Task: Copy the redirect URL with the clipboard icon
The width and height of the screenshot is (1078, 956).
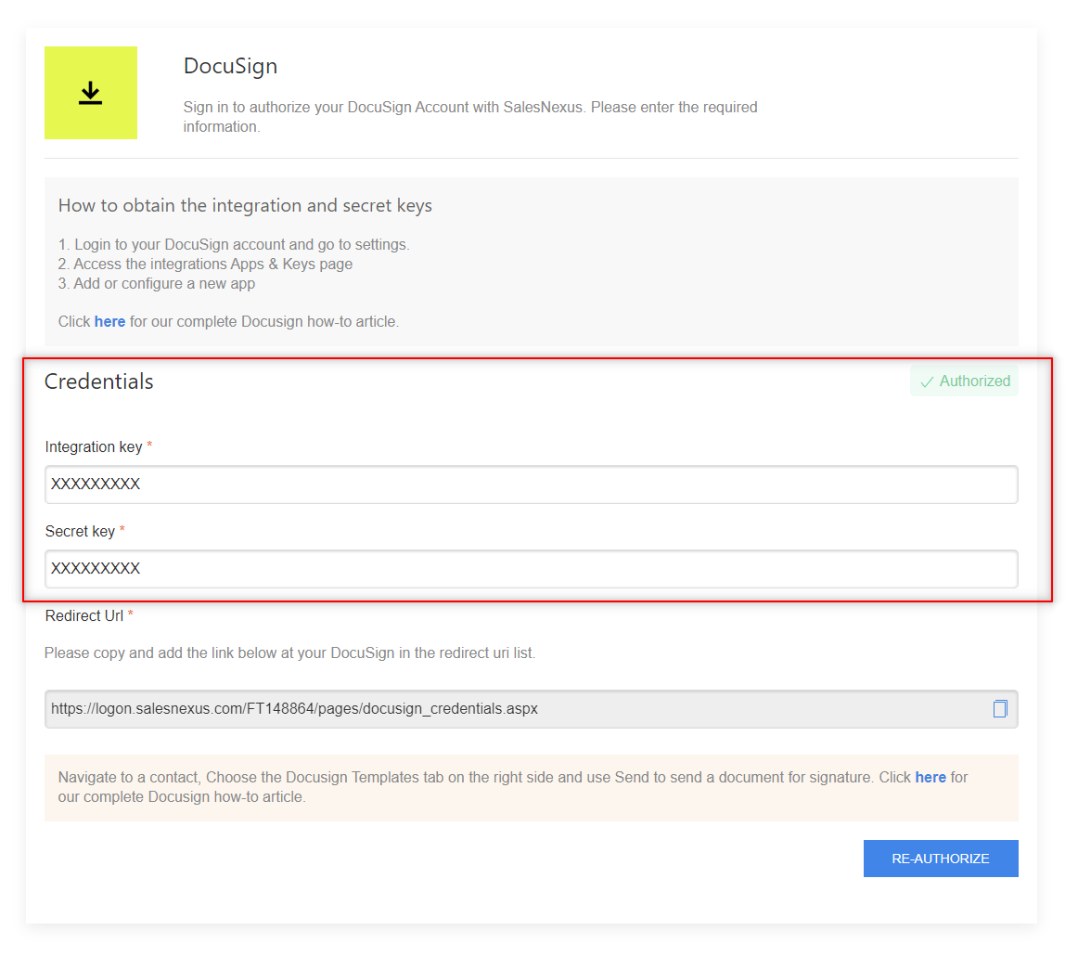Action: [x=1000, y=708]
